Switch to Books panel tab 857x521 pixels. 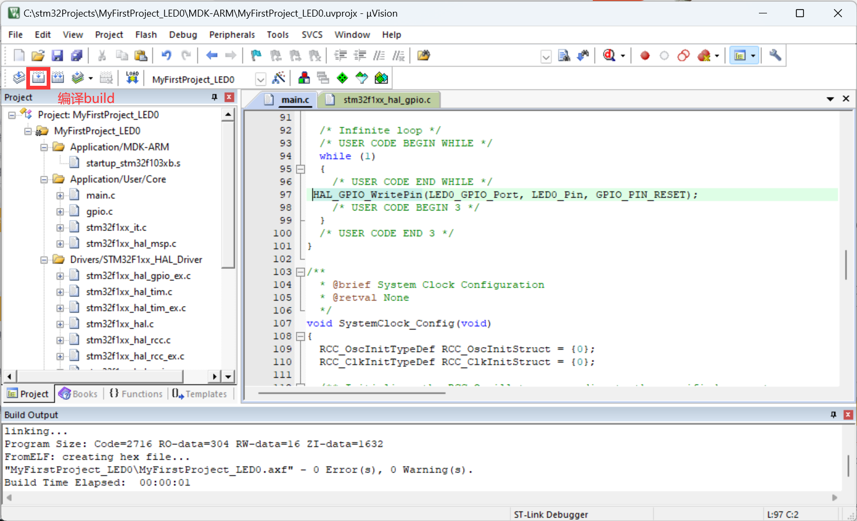tap(78, 393)
